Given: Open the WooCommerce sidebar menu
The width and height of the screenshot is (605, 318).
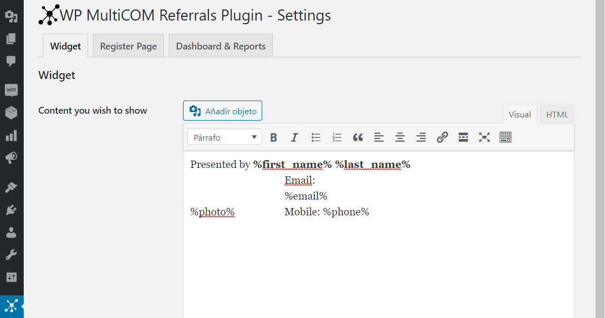Looking at the screenshot, I should (11, 90).
